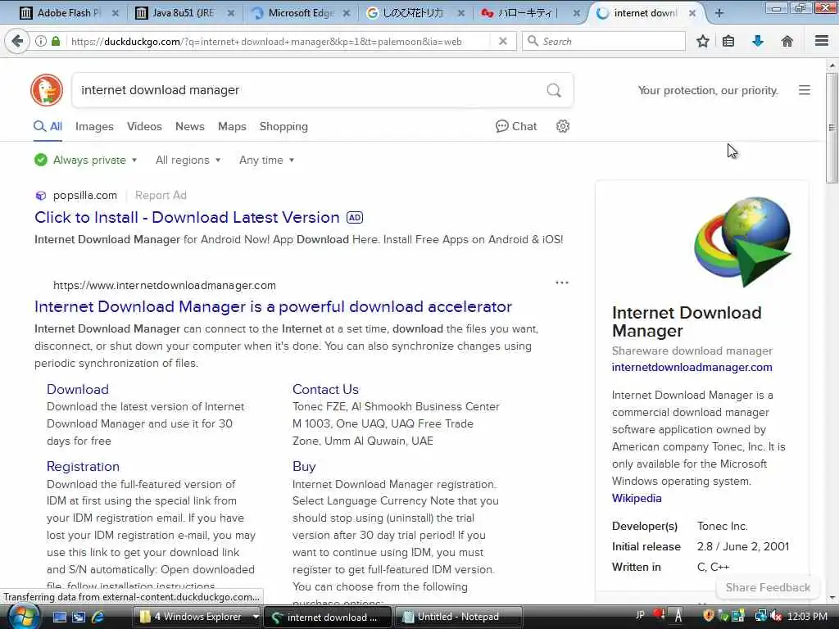
Task: Expand the Any time filter dropdown
Action: coord(266,160)
